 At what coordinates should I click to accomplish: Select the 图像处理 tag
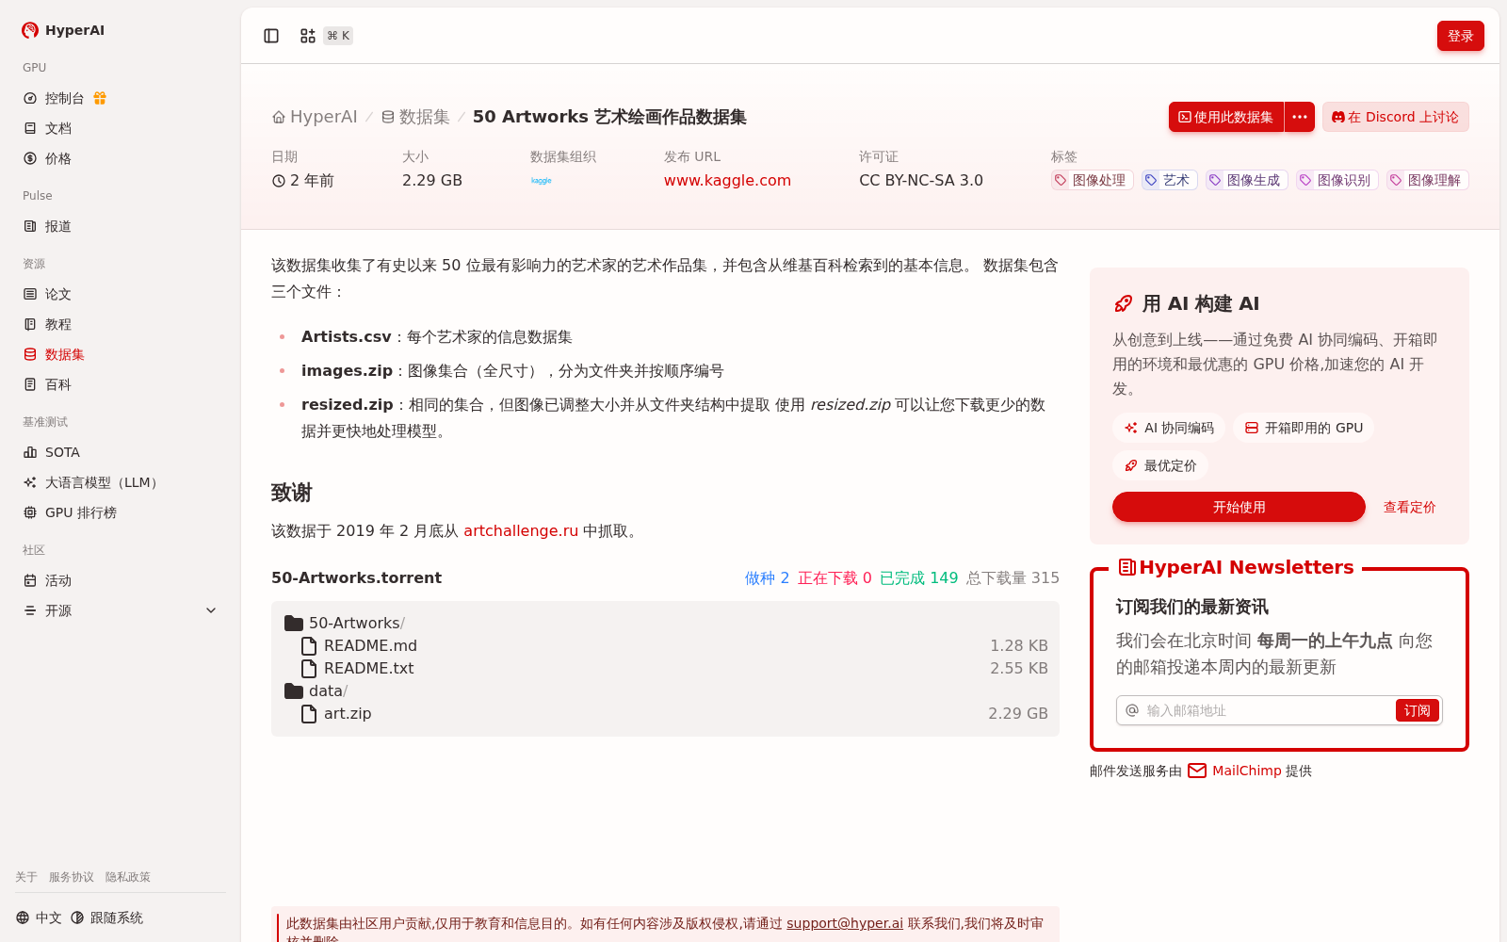pos(1092,180)
